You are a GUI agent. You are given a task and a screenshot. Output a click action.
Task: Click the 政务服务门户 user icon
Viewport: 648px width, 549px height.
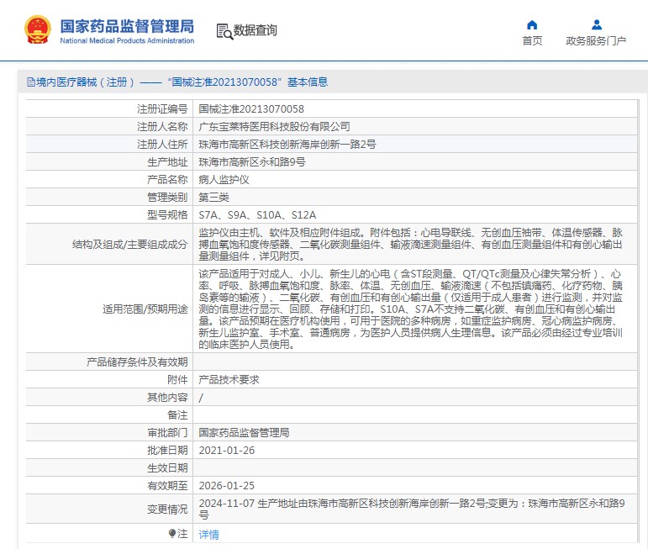596,24
